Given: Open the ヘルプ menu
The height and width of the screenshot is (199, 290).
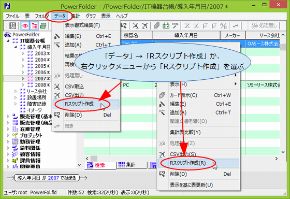Looking at the screenshot, I should click(x=122, y=16).
